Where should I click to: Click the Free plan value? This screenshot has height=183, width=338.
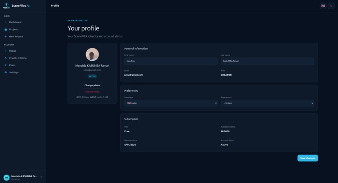[x=127, y=131]
